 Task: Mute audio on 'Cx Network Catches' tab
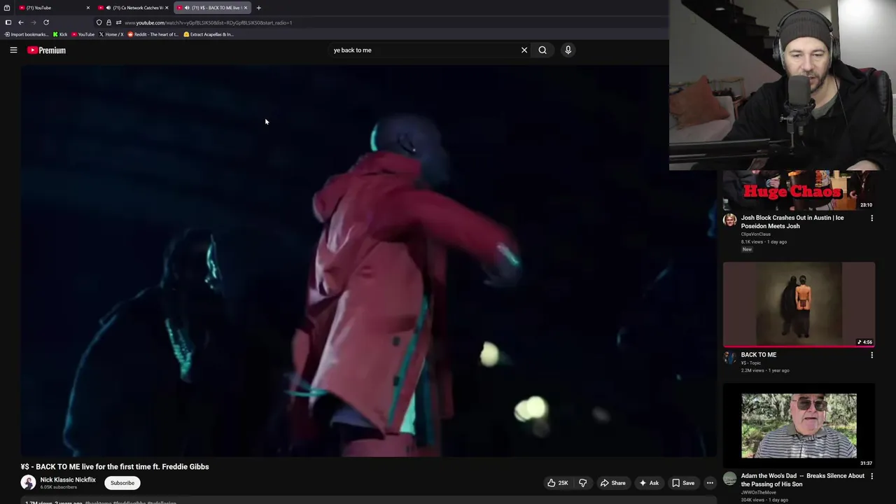click(x=108, y=8)
